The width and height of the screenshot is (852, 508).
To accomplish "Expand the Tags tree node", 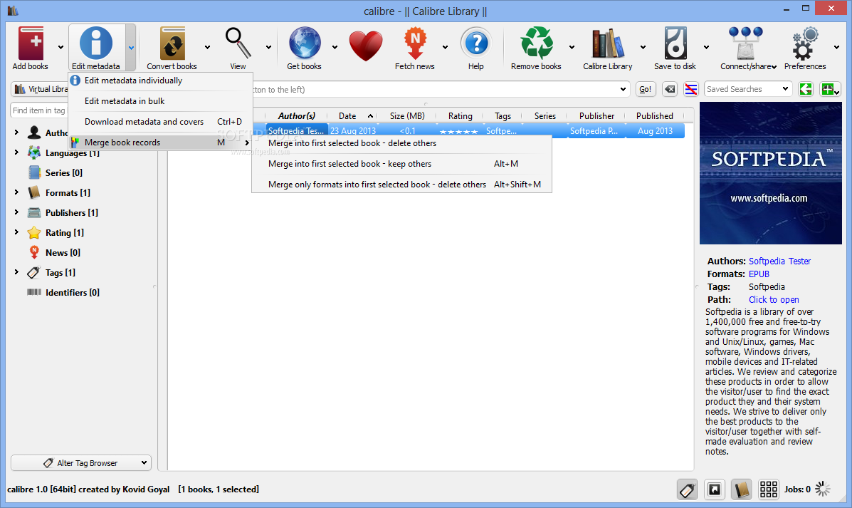I will (16, 272).
